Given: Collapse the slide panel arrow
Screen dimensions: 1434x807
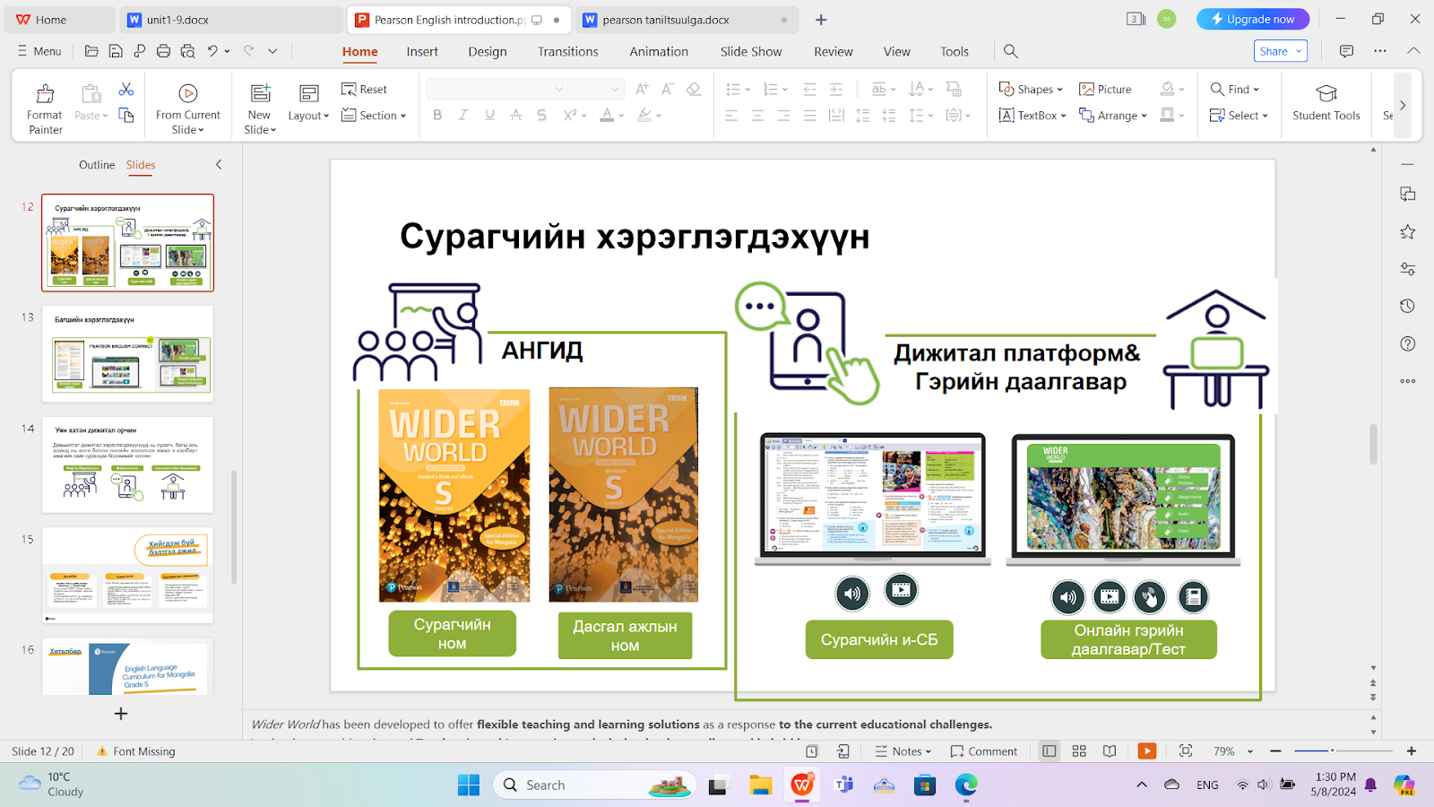Looking at the screenshot, I should 219,165.
